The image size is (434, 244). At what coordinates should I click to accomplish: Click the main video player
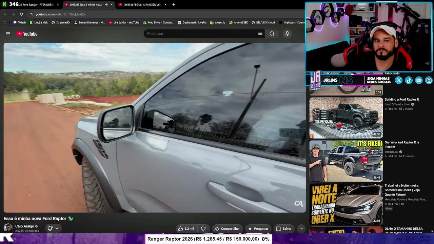[155, 127]
